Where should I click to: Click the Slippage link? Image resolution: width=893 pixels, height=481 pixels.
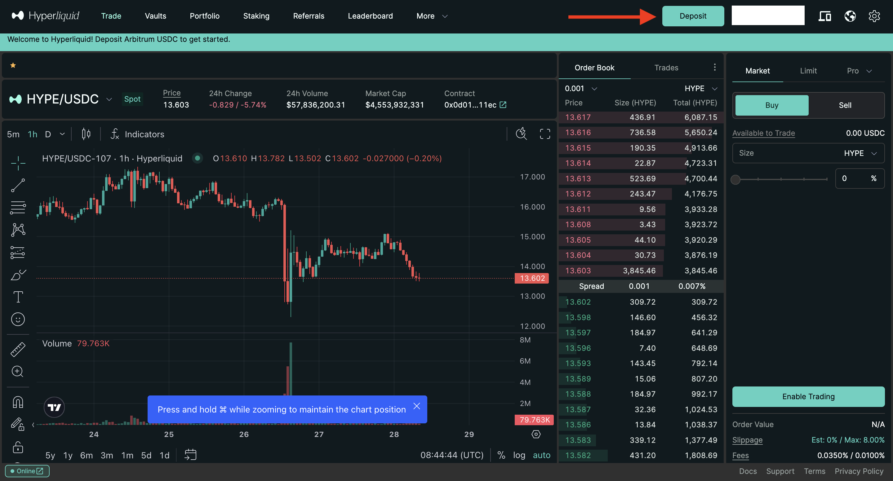point(747,440)
